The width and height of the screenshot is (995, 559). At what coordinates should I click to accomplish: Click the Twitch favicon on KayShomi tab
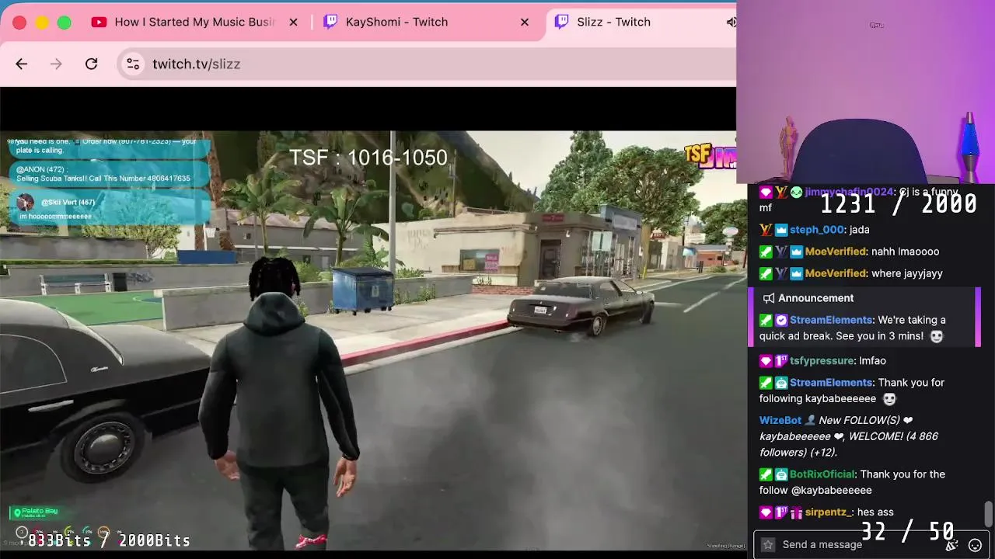tap(330, 22)
